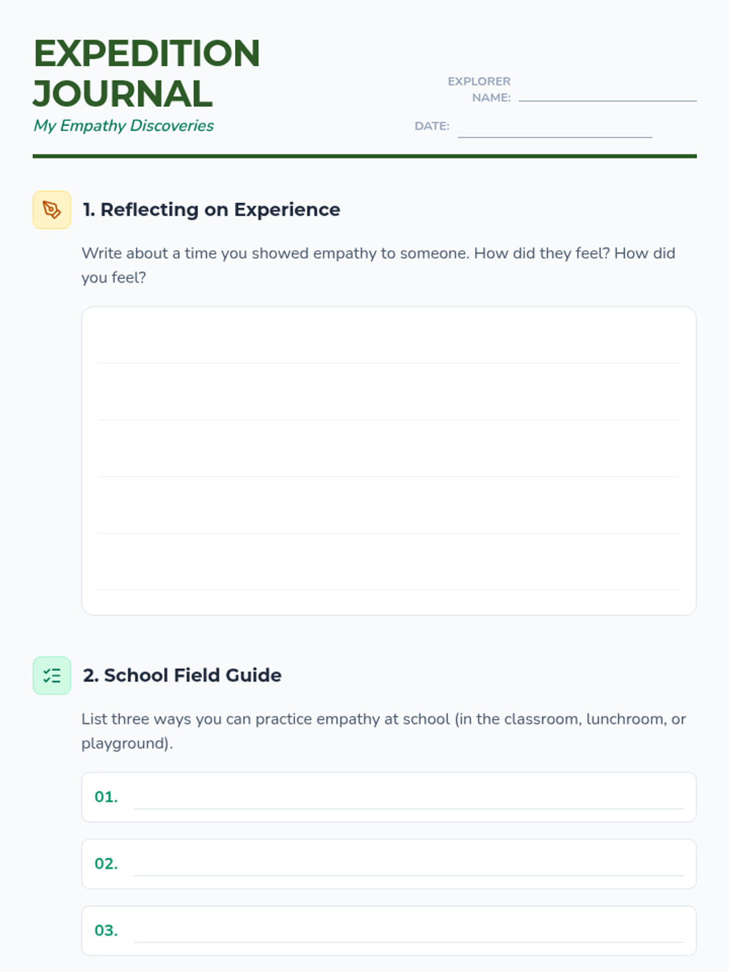Click the My Empathy Discoveries subtitle
The height and width of the screenshot is (972, 729).
[123, 126]
